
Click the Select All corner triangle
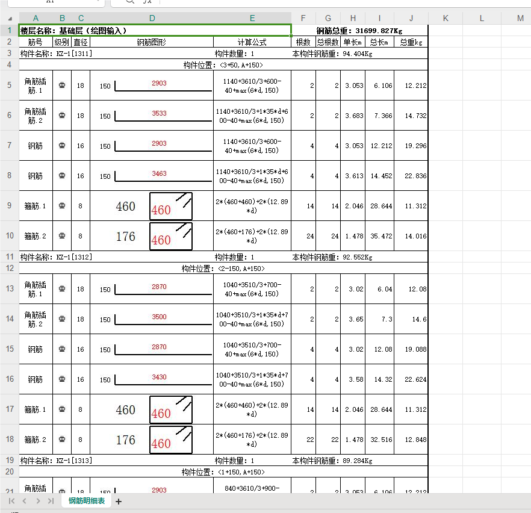coord(10,18)
